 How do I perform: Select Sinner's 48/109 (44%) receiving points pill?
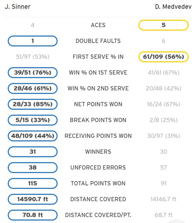coord(33,136)
